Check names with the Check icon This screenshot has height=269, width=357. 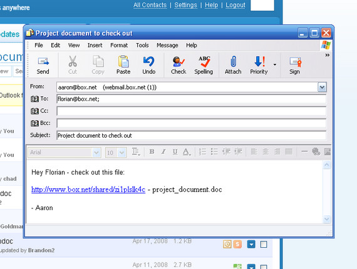(x=178, y=65)
